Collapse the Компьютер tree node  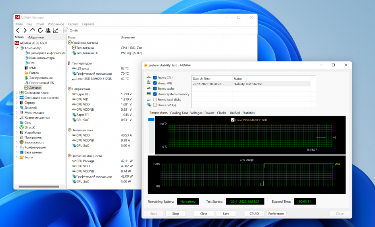[17, 48]
